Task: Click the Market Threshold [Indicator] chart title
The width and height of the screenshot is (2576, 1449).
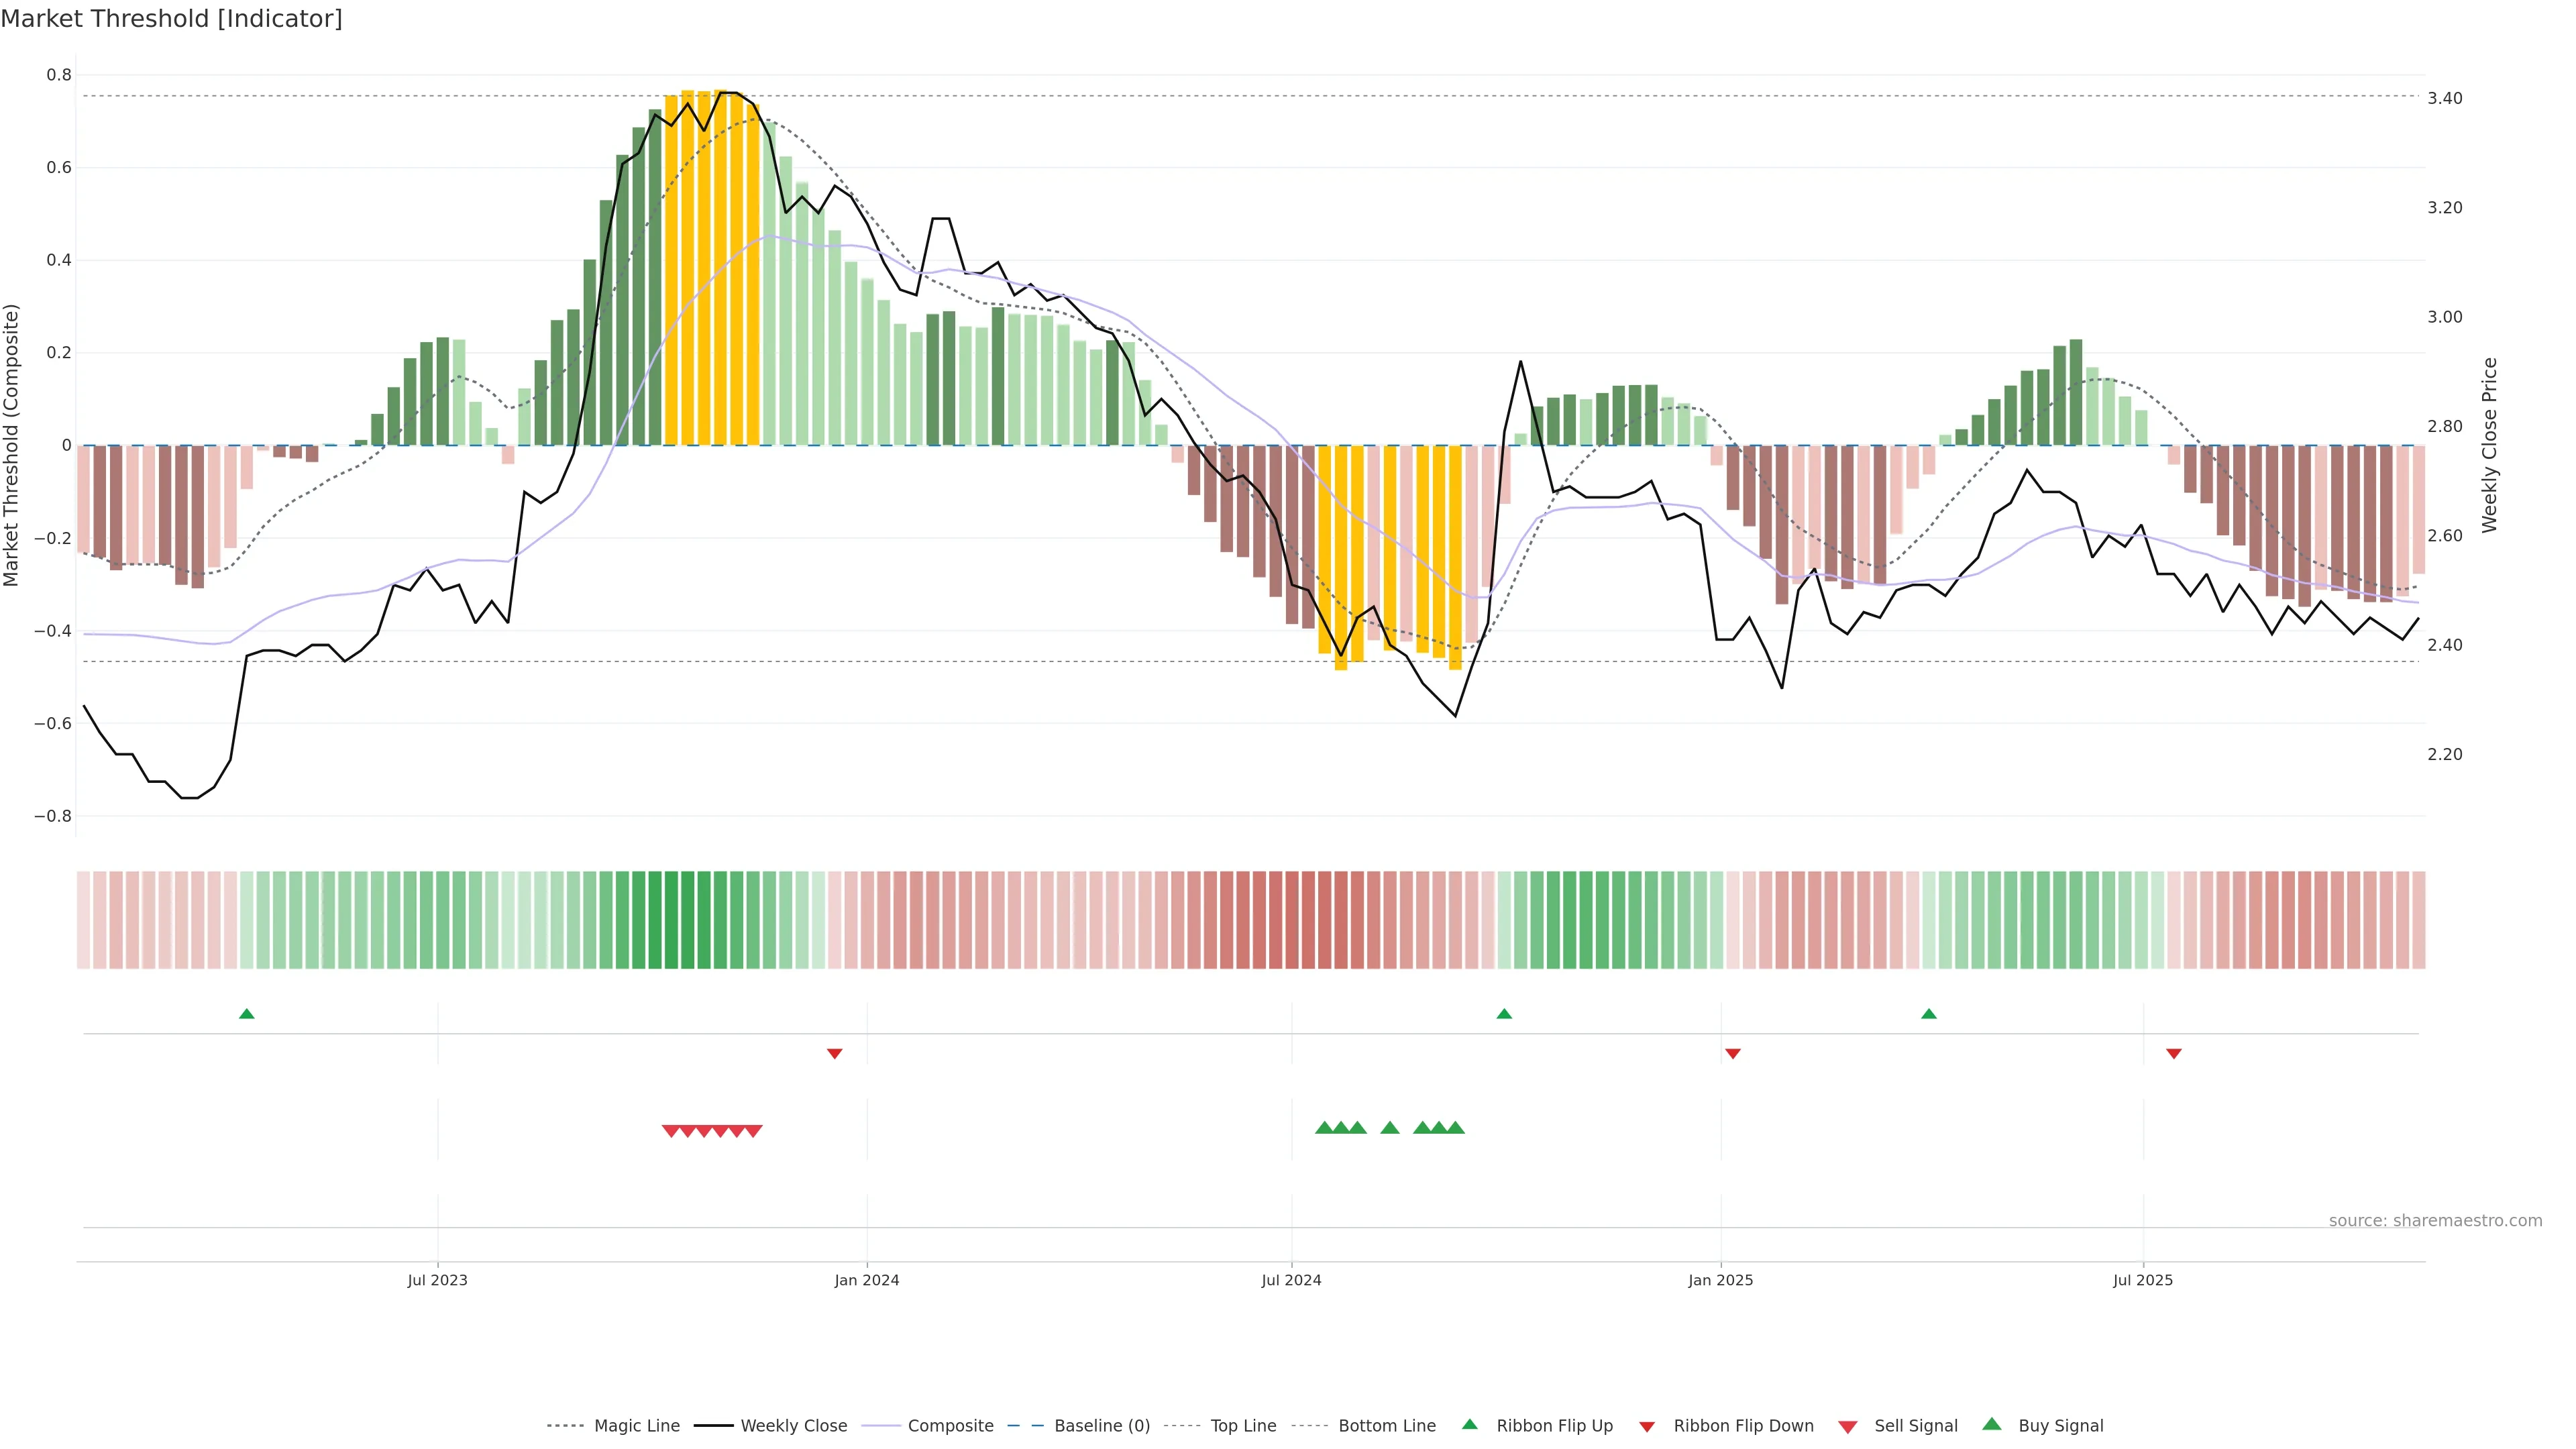Action: tap(171, 19)
